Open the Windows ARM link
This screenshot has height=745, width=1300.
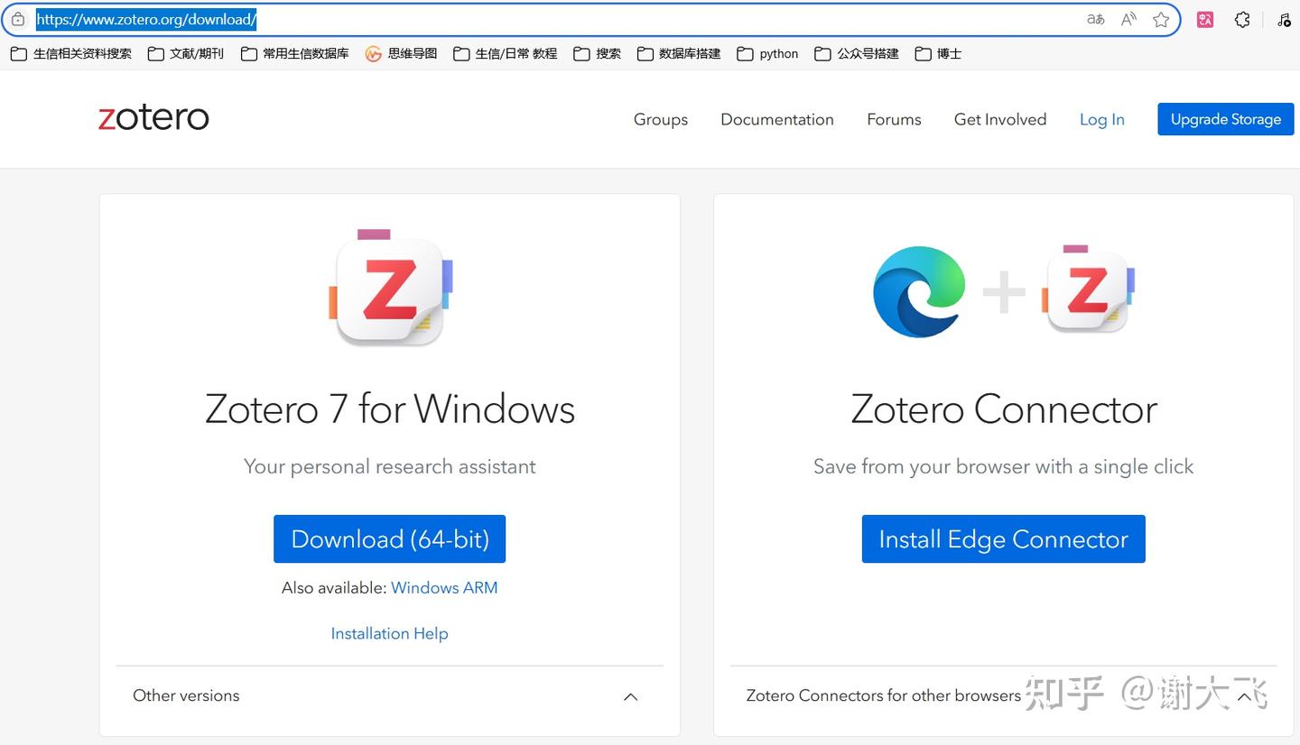pos(443,587)
